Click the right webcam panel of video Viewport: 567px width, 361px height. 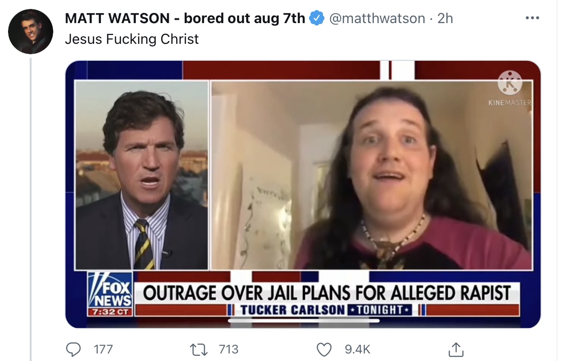pyautogui.click(x=371, y=175)
